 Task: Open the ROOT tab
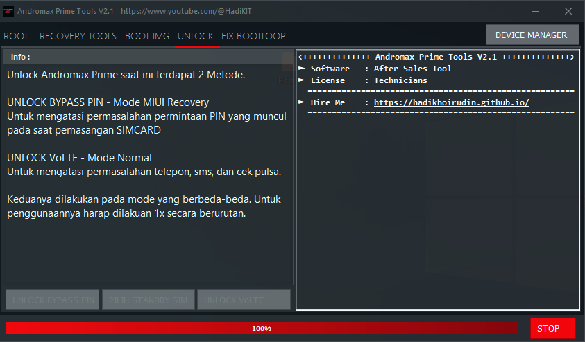[x=16, y=36]
